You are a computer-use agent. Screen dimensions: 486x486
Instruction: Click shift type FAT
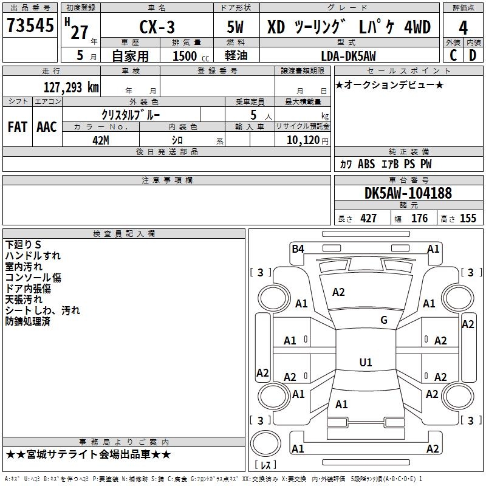coord(18,127)
